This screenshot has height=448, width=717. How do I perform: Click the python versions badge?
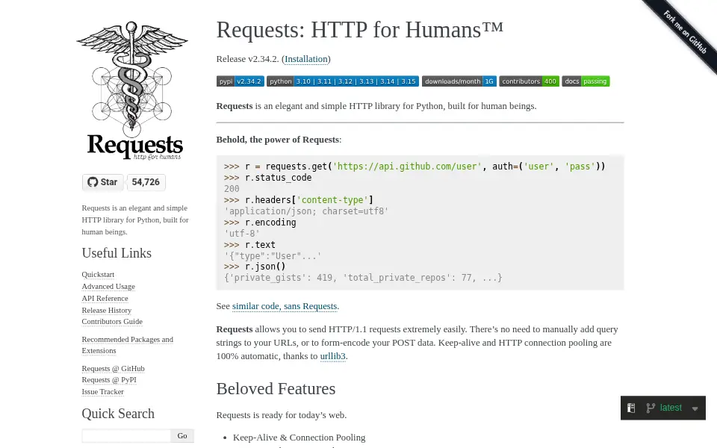(343, 81)
